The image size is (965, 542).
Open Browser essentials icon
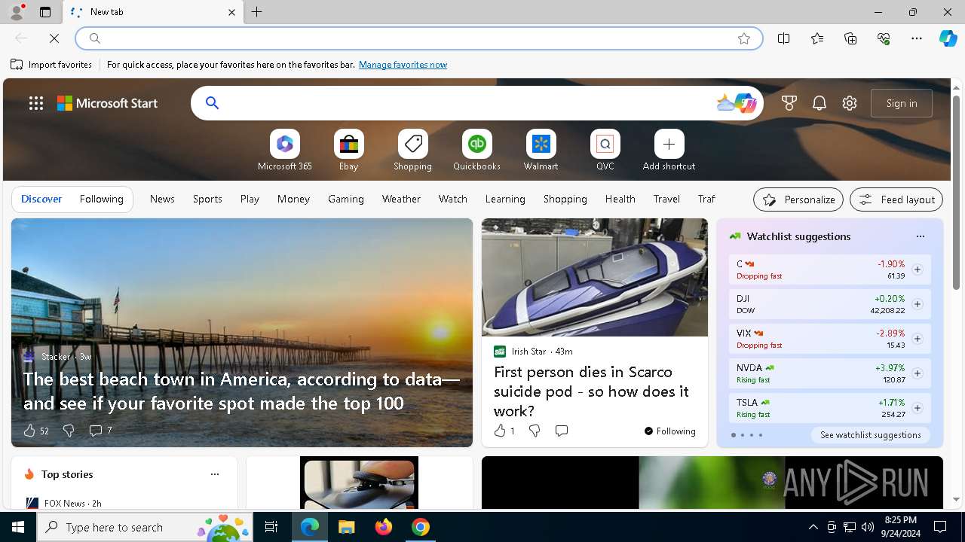tap(884, 38)
